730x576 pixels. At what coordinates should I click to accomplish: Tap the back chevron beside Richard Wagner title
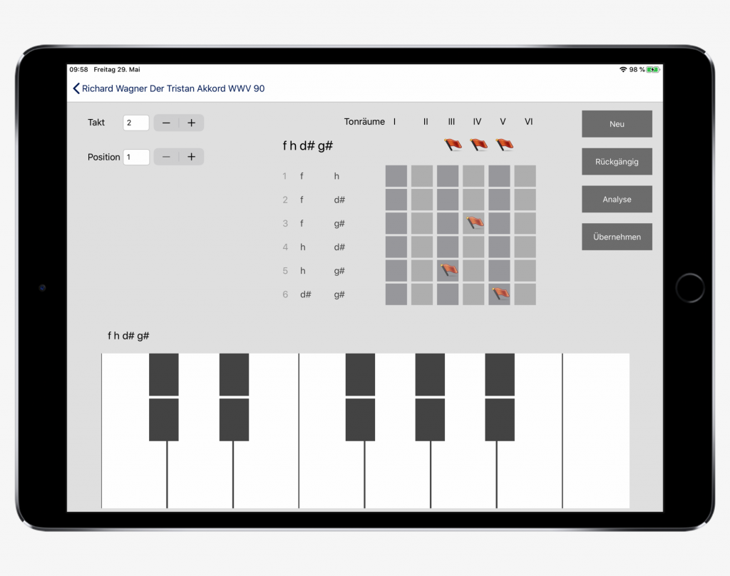(x=76, y=89)
